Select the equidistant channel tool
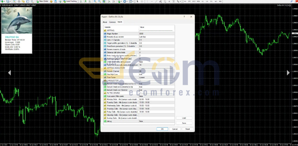The image size is (298, 146). [160, 1]
